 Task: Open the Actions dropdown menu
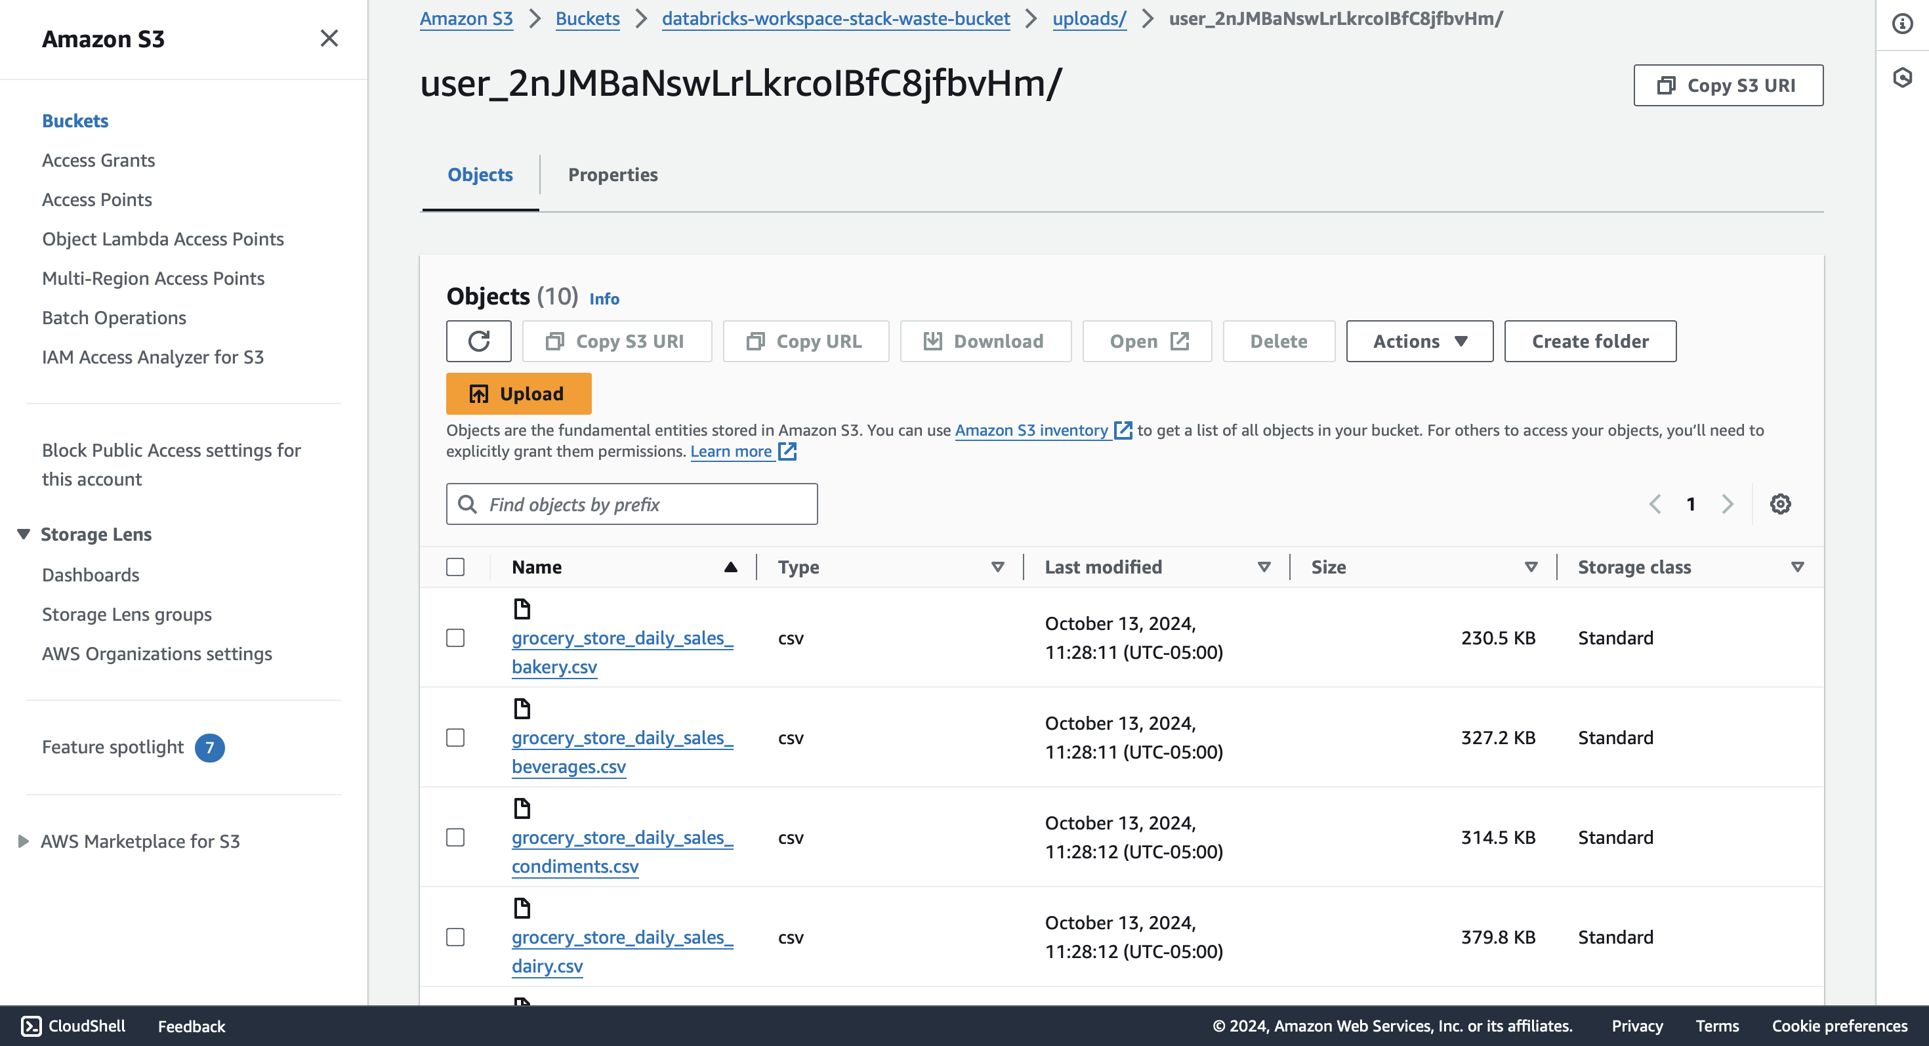pos(1419,341)
